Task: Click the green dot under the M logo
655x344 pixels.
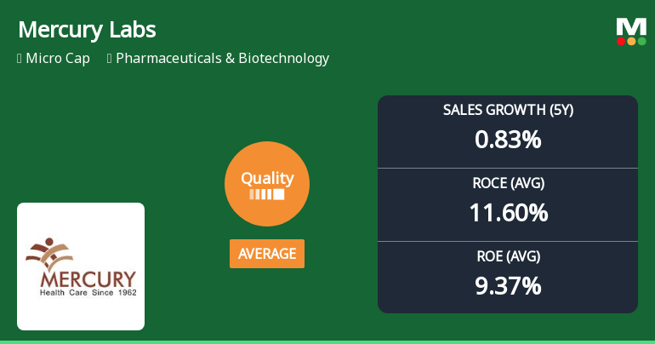Action: coord(641,41)
